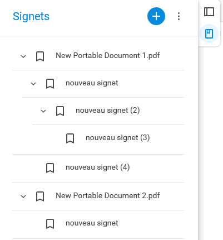223x240 pixels.
Task: Select nouveau signet under Document 2.pdf
Action: 92,223
